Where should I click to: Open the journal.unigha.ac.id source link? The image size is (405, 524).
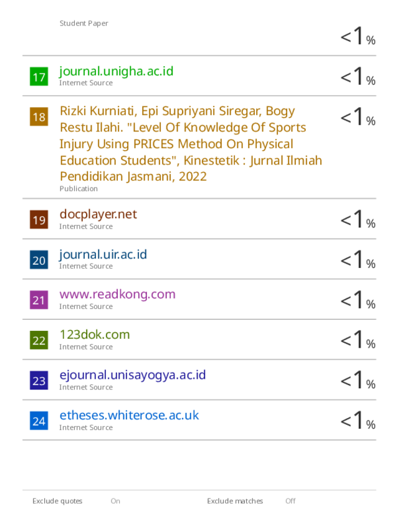[117, 72]
